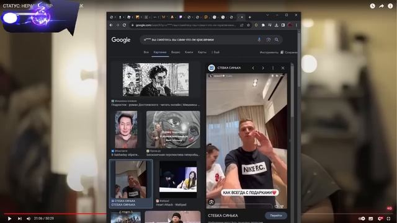Select the СТЕБКА СИНЬКА thumbnail result
397x223 pixels.
coord(131,180)
